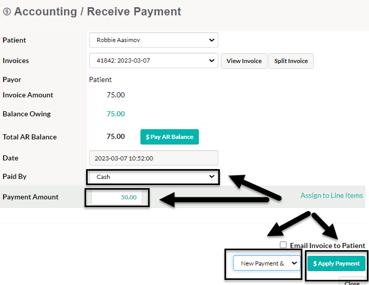
Task: Click the Balance Owing amount 75.00
Action: coord(115,114)
